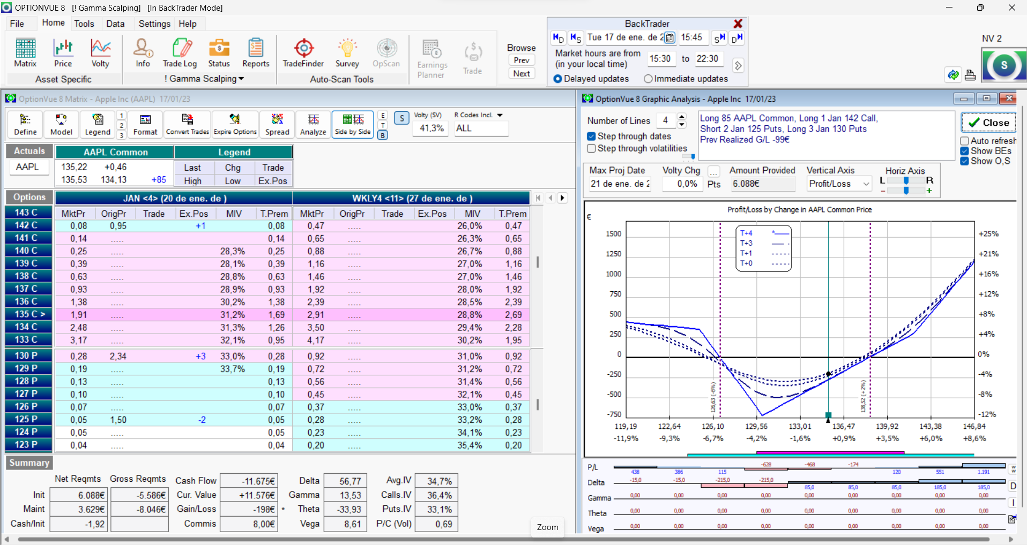Toggle Side by Side view

click(353, 124)
